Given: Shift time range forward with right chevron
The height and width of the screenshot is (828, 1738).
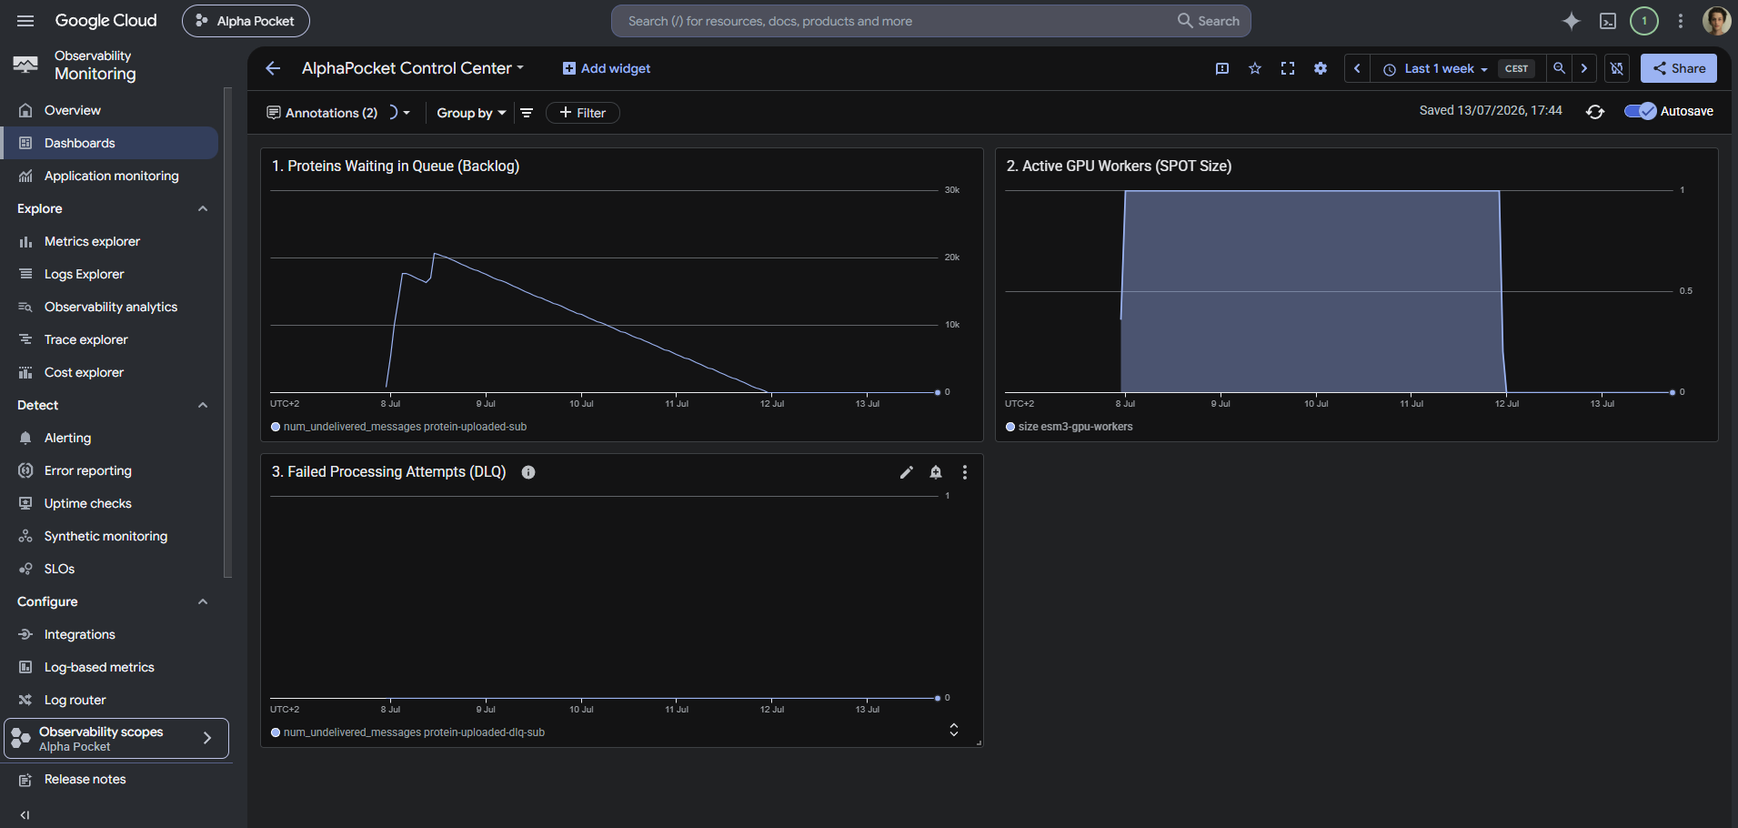Looking at the screenshot, I should [1584, 68].
